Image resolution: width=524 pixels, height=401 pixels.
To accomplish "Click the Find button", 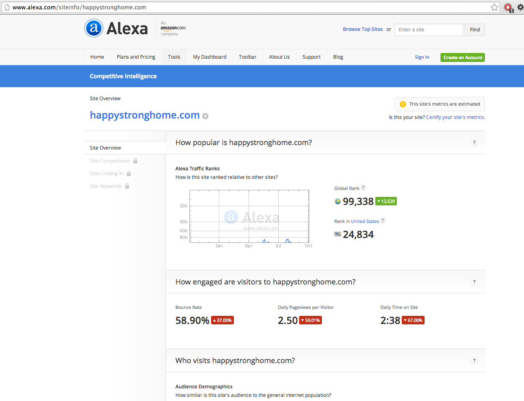I will (475, 30).
